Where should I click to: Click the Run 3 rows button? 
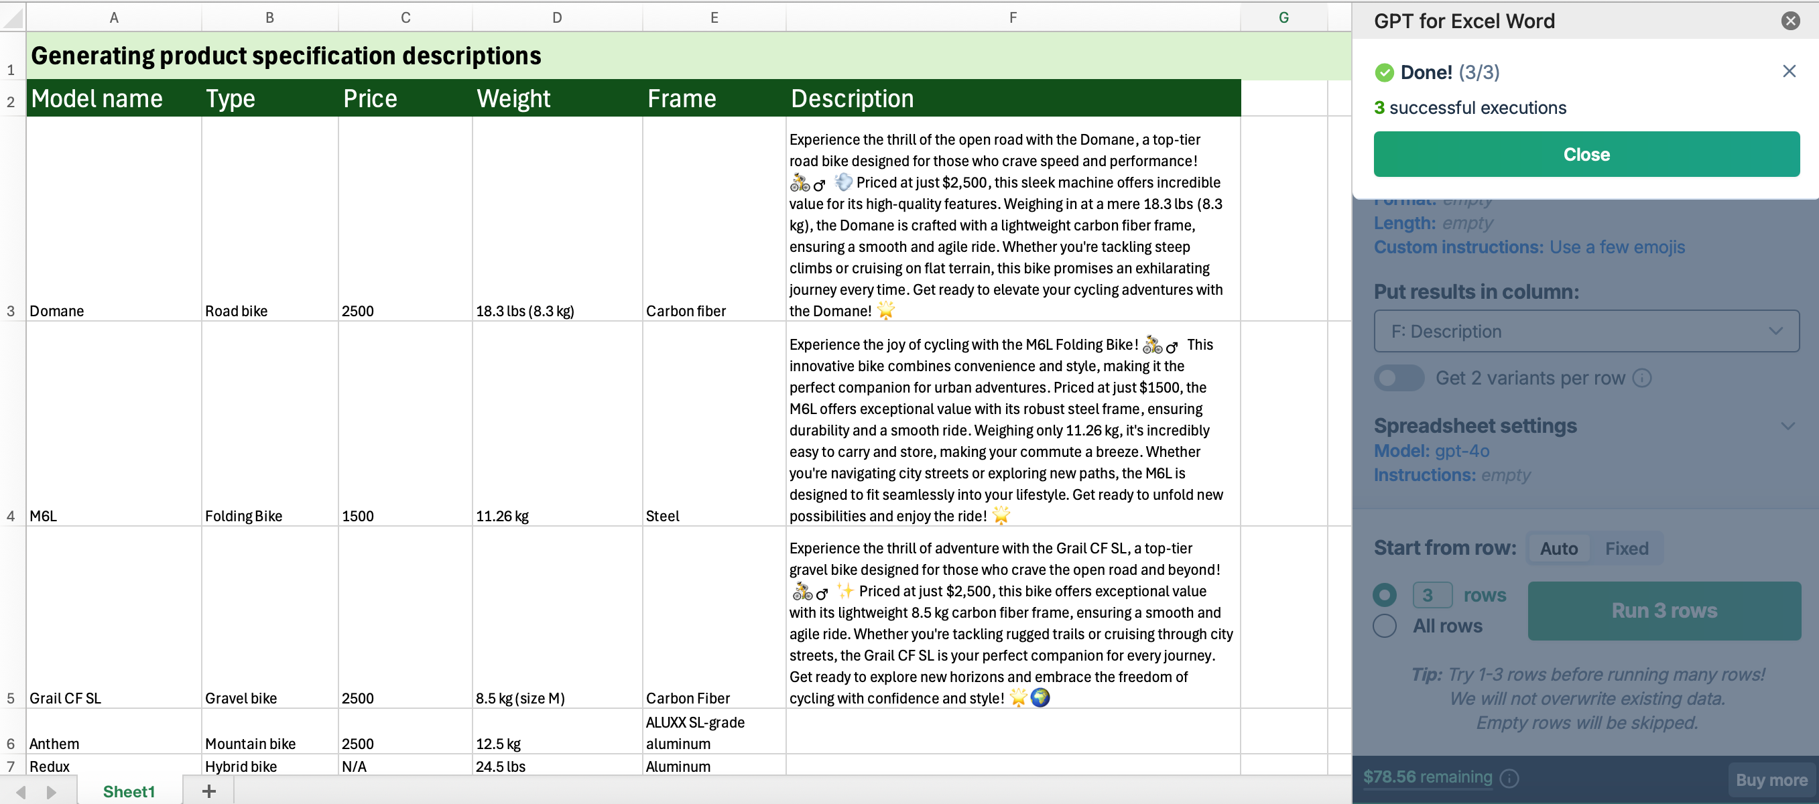pos(1664,610)
